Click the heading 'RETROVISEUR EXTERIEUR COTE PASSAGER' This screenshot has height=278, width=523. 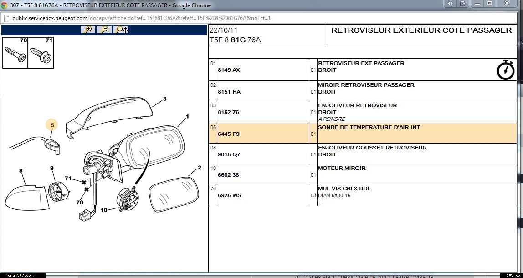point(421,30)
